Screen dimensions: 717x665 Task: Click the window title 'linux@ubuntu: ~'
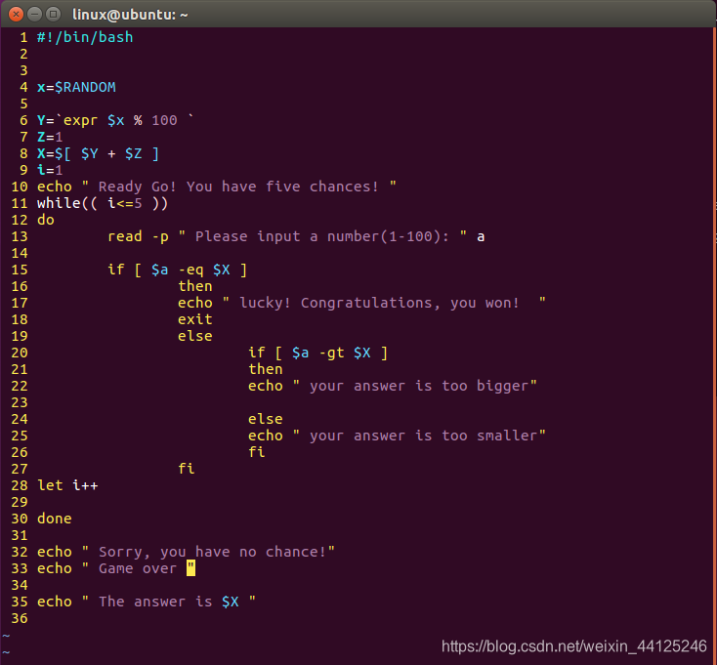pyautogui.click(x=130, y=15)
